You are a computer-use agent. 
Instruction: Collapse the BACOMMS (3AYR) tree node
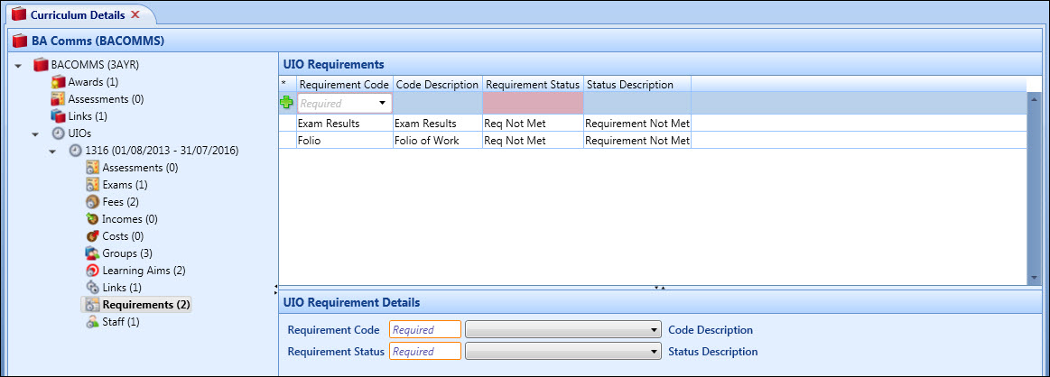pos(19,66)
